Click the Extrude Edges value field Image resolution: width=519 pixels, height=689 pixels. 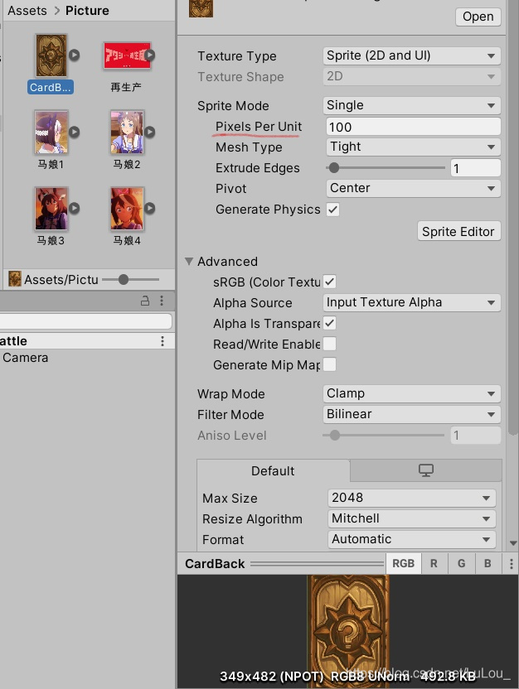point(475,168)
